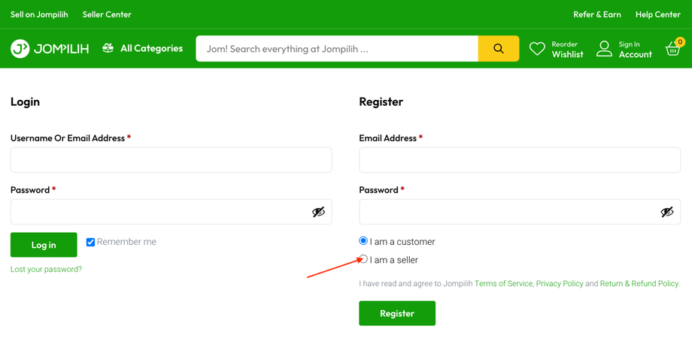Viewport: 692px width, 341px height.
Task: Show login password with eye icon
Action: (319, 212)
